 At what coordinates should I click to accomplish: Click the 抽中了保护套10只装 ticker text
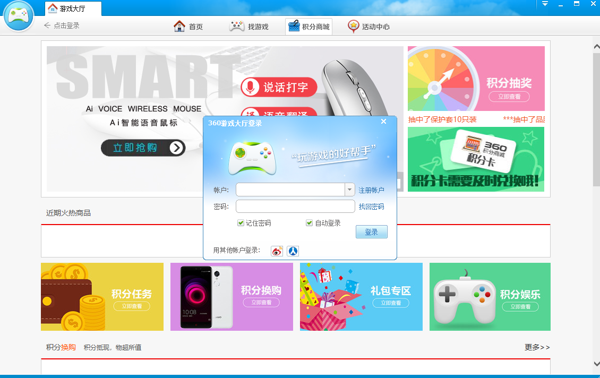[x=442, y=119]
